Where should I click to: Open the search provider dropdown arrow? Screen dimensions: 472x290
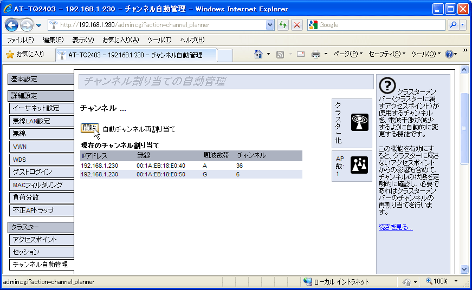coord(463,25)
